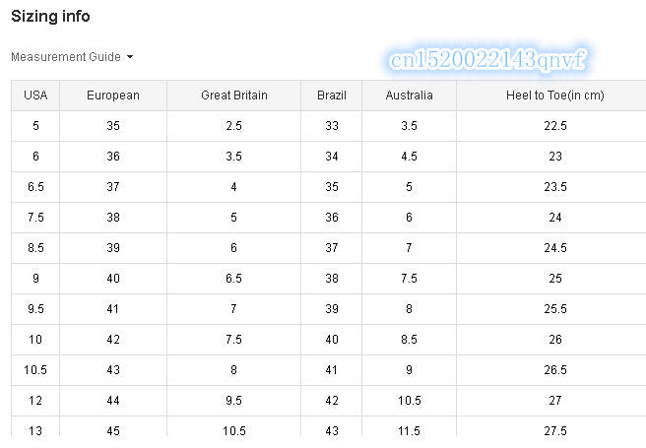Viewport: 646px width, 448px height.
Task: Click the 24 cm heel to toe cell
Action: point(555,218)
